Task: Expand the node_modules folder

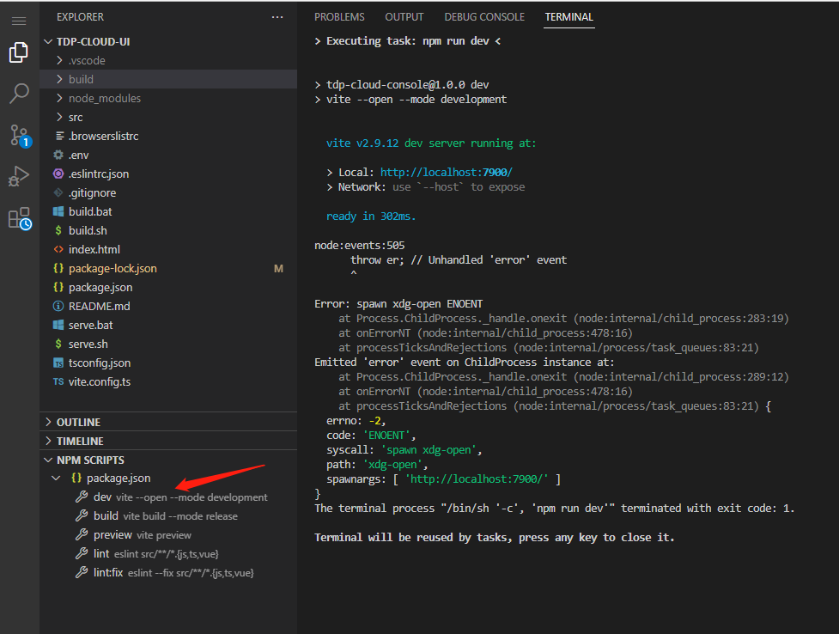Action: click(59, 98)
